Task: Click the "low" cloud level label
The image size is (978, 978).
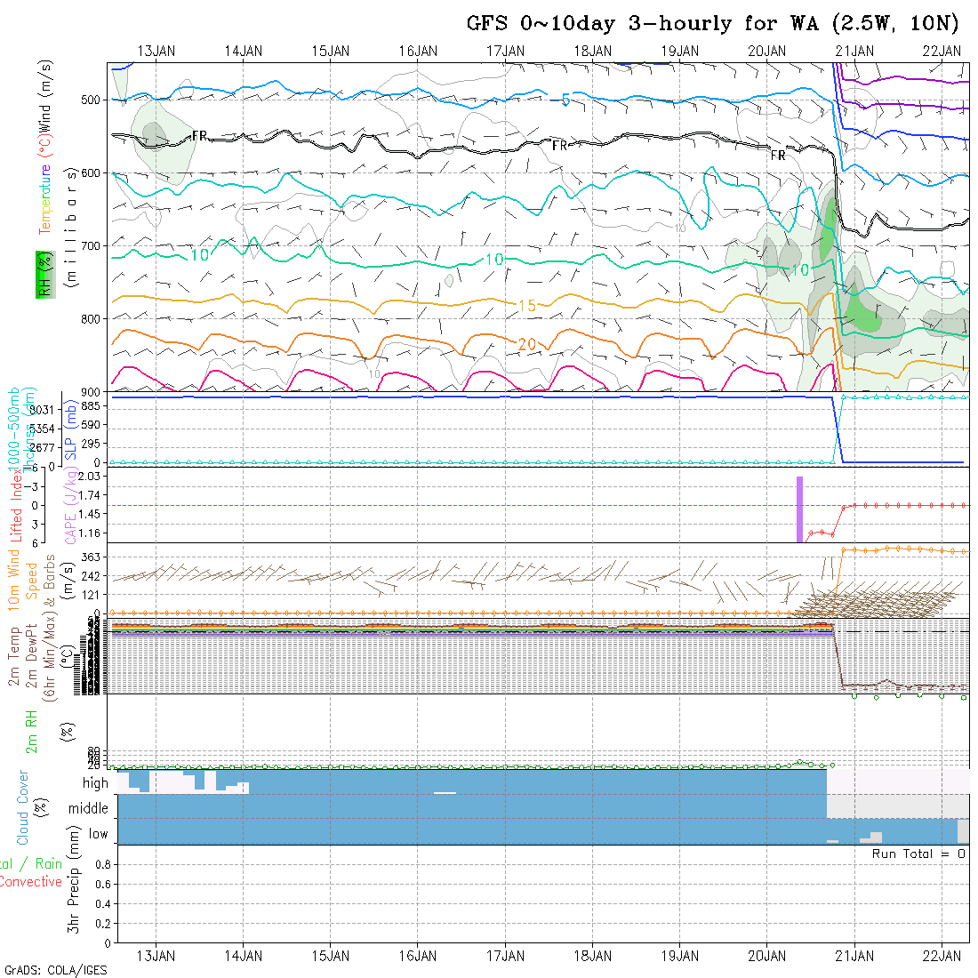Action: click(98, 834)
